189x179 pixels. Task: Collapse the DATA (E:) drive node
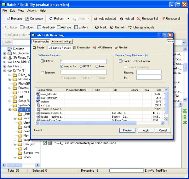[5, 71]
